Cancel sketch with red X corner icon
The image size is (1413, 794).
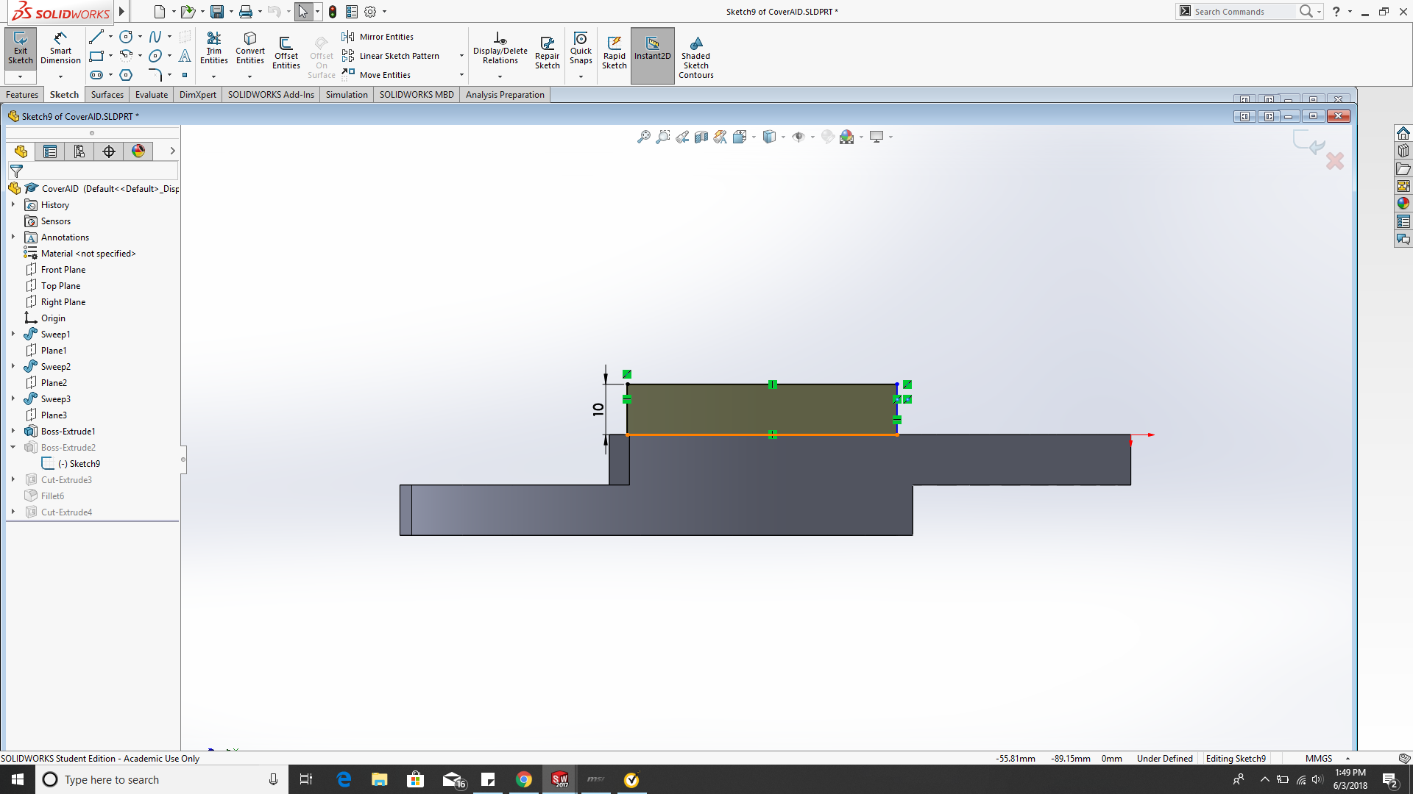1335,161
